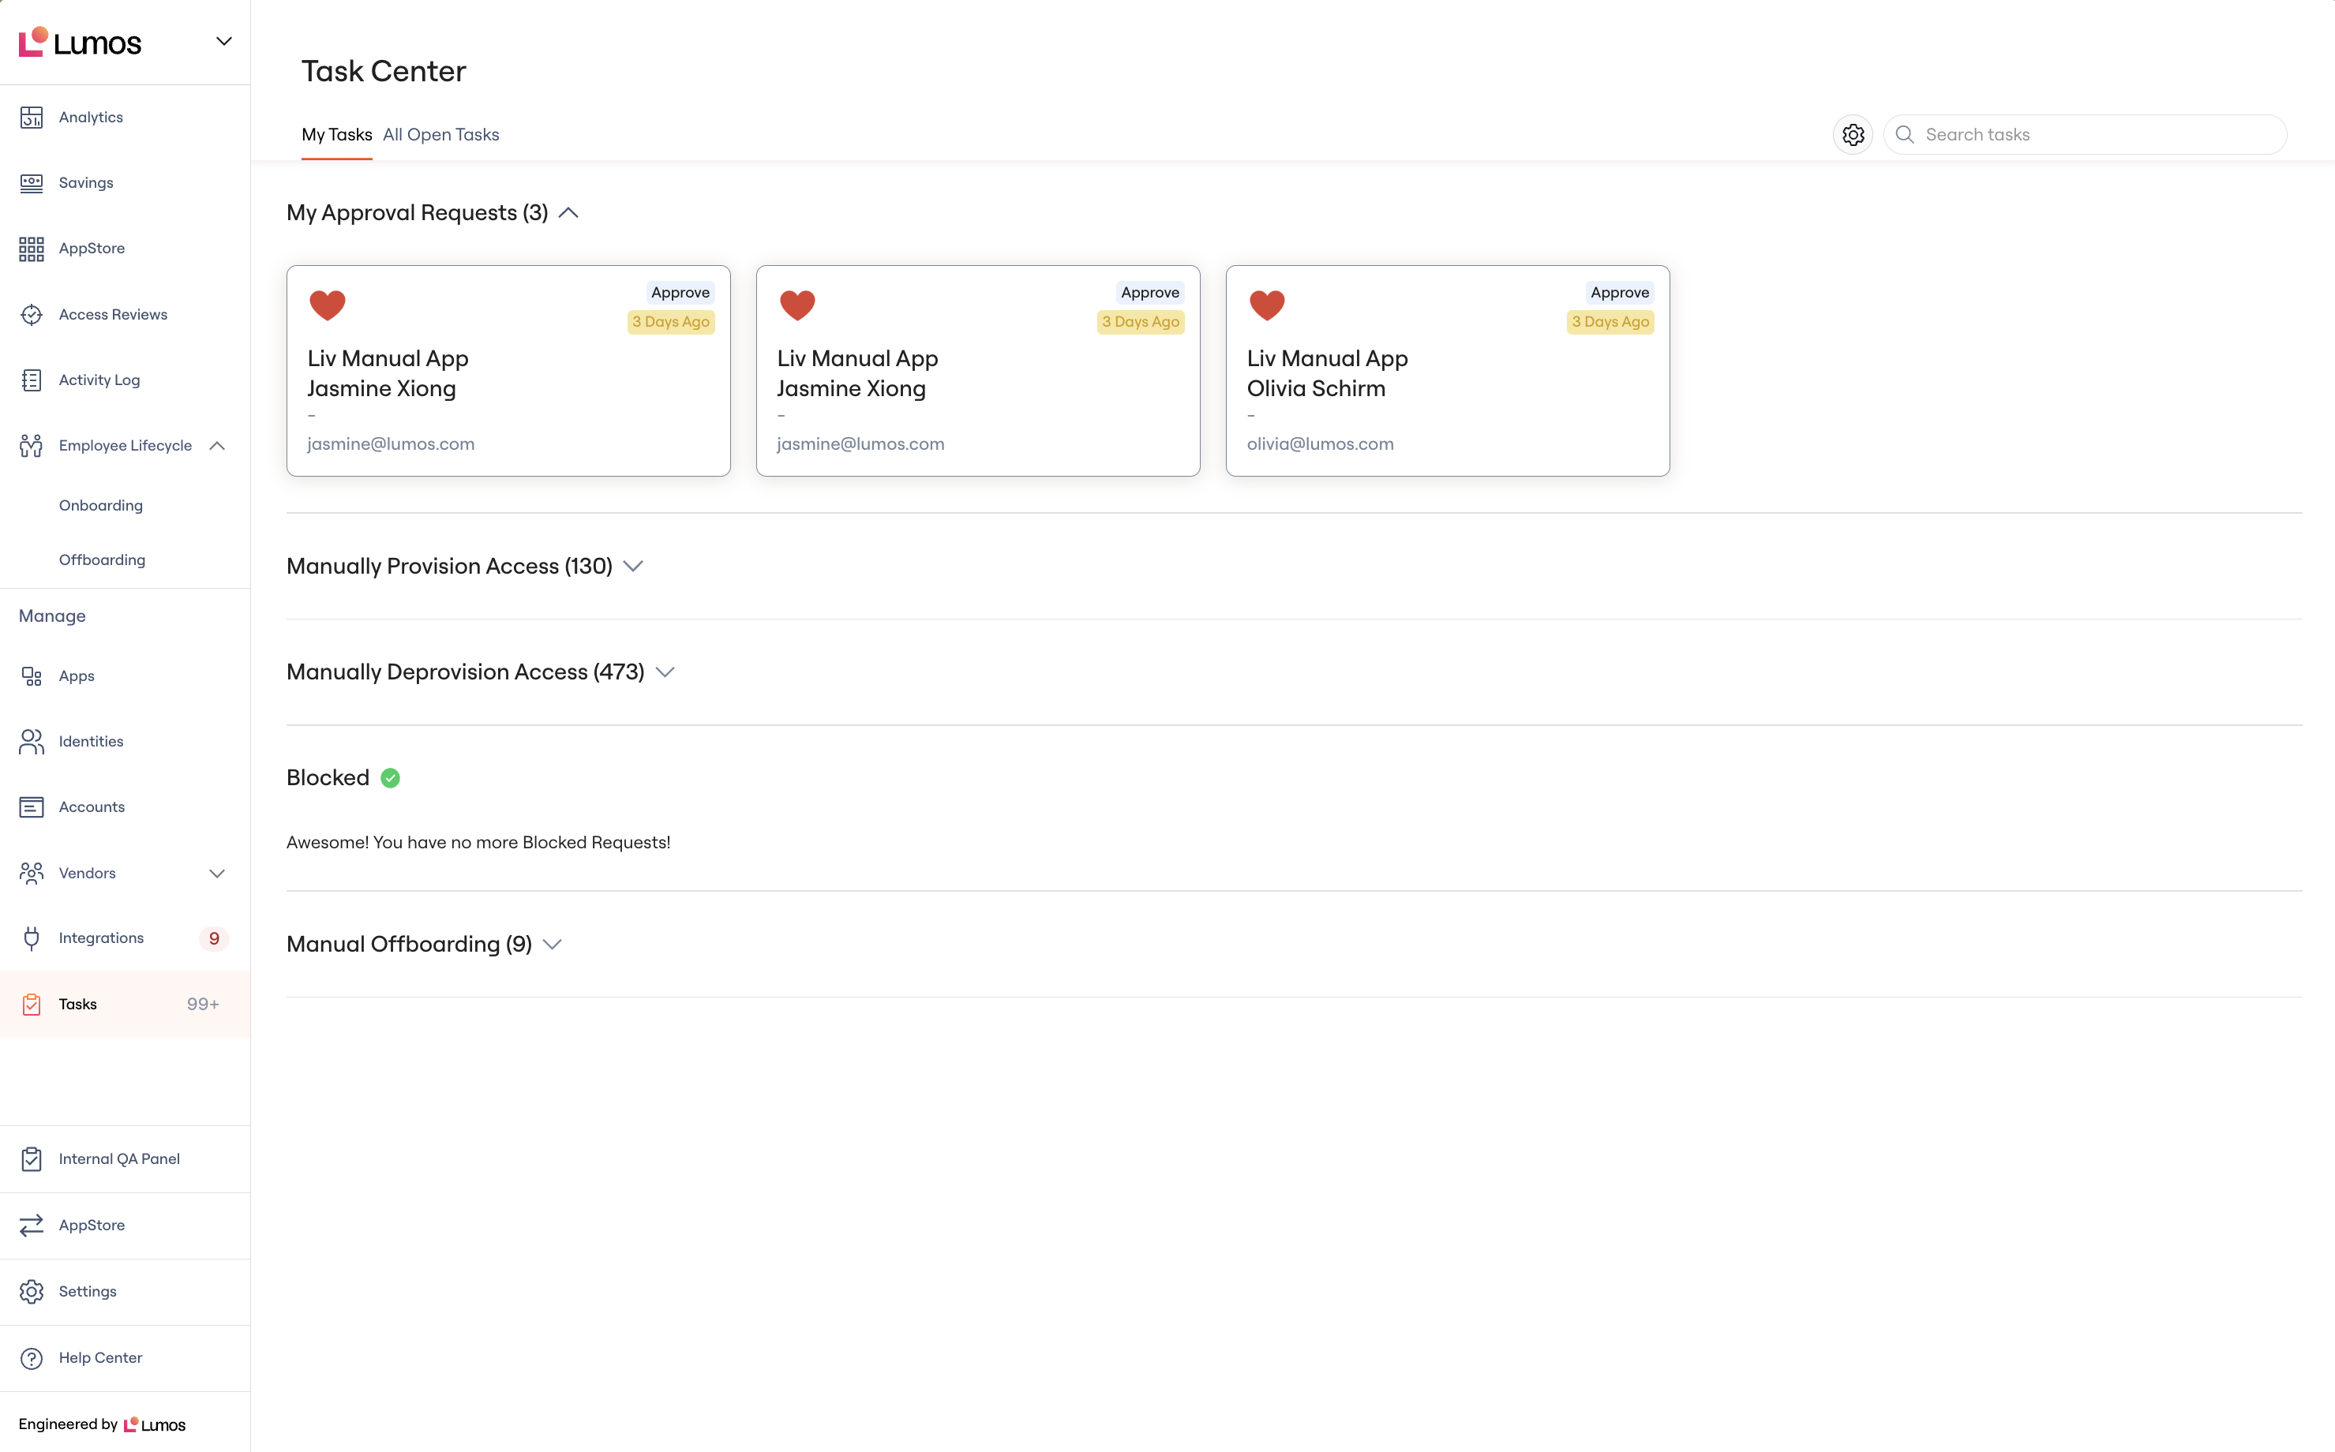
Task: Open the Apps icon under Manage
Action: click(32, 676)
